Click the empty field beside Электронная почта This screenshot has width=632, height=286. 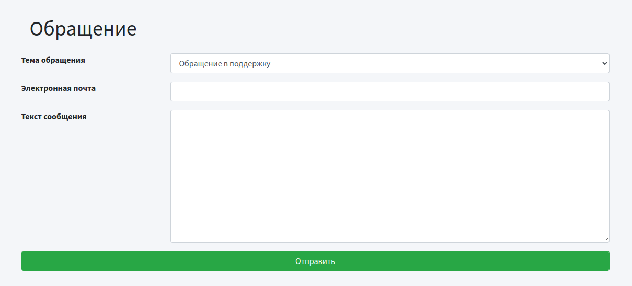click(389, 91)
